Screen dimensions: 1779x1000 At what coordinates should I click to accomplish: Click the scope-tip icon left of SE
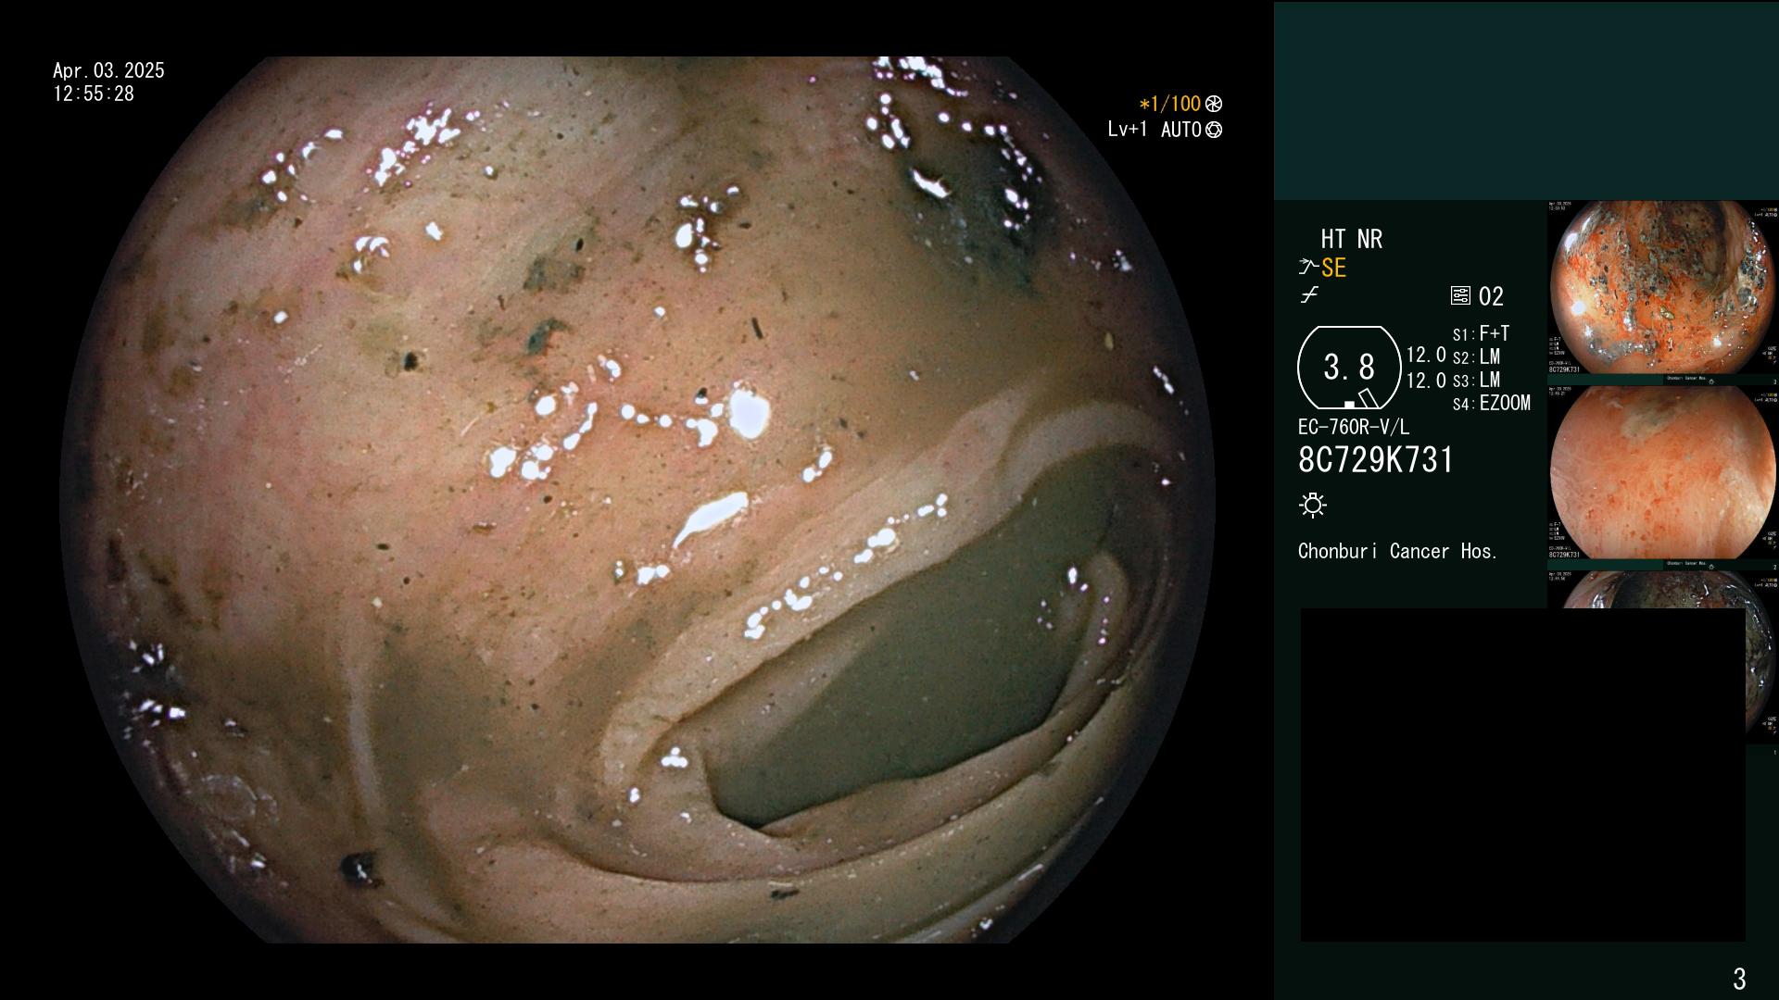(x=1308, y=268)
